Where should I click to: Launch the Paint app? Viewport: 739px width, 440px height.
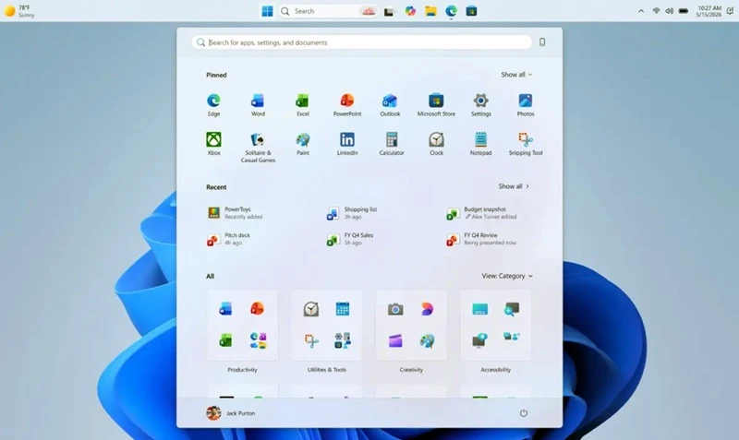(x=303, y=144)
